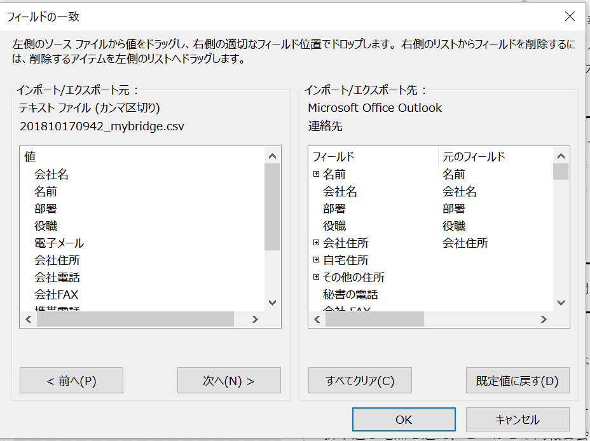Screen dimensions: 590x441
Task: Click the キャンセル button
Action: [x=517, y=419]
